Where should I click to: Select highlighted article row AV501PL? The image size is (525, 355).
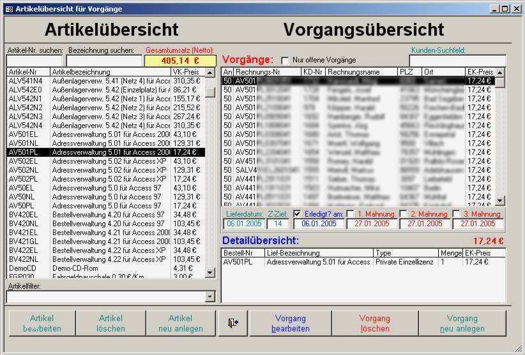point(106,152)
